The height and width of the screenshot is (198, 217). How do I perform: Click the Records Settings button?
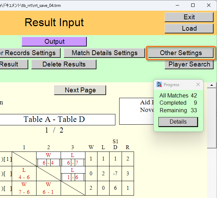pos(30,53)
